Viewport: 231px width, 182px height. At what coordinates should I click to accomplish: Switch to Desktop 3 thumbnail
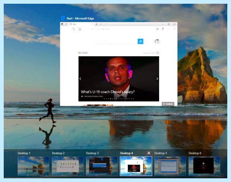[x=102, y=166]
